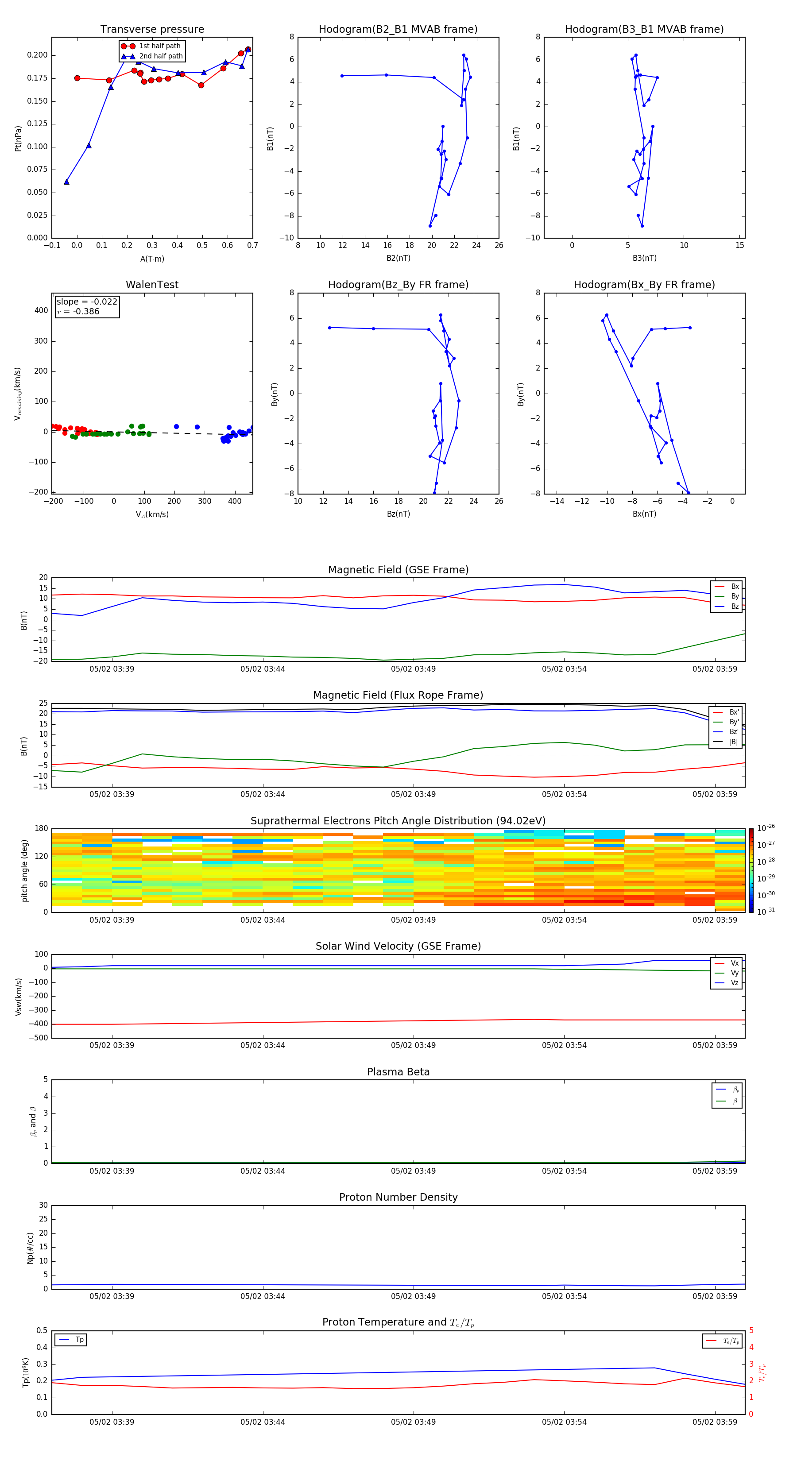
Task: Select the Vx legend entry
Action: coord(727,963)
